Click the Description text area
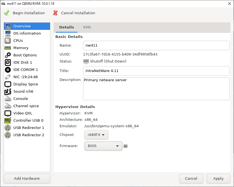234x187 pixels. [156, 89]
